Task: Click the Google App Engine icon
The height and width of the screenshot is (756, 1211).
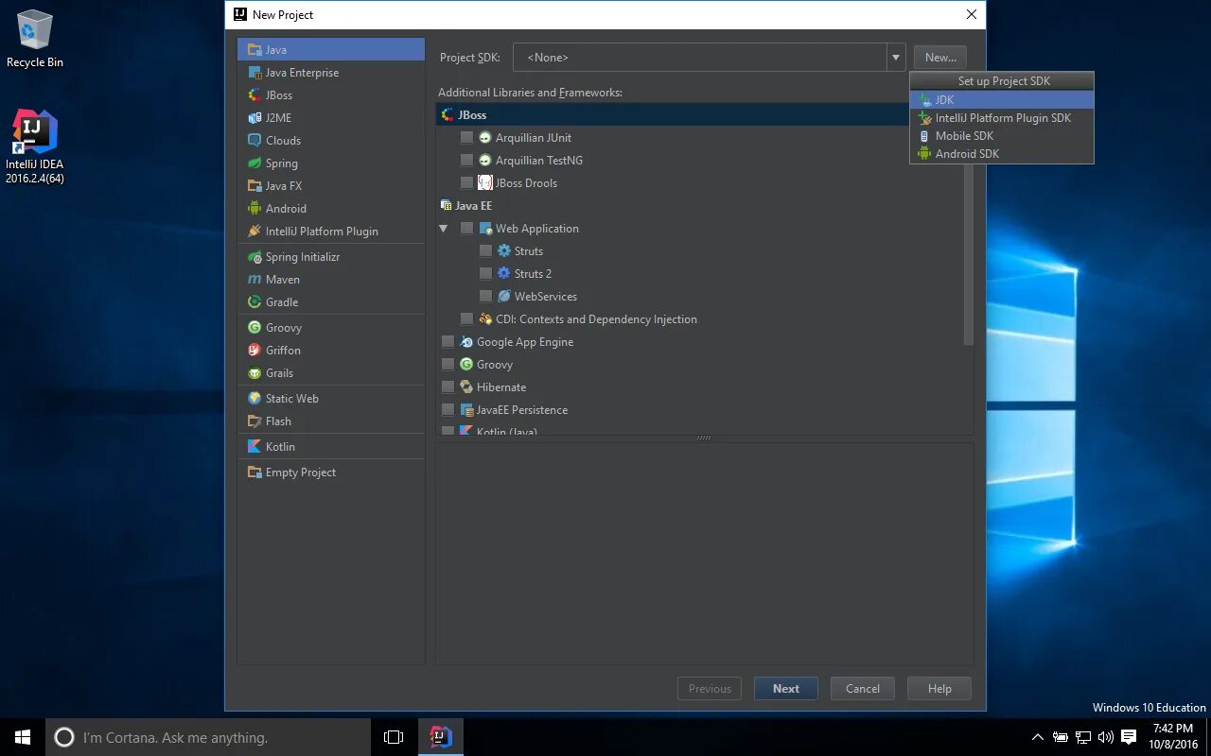Action: coord(466,342)
